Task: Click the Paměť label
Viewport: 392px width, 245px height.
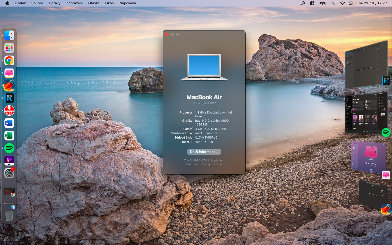Action: 188,129
